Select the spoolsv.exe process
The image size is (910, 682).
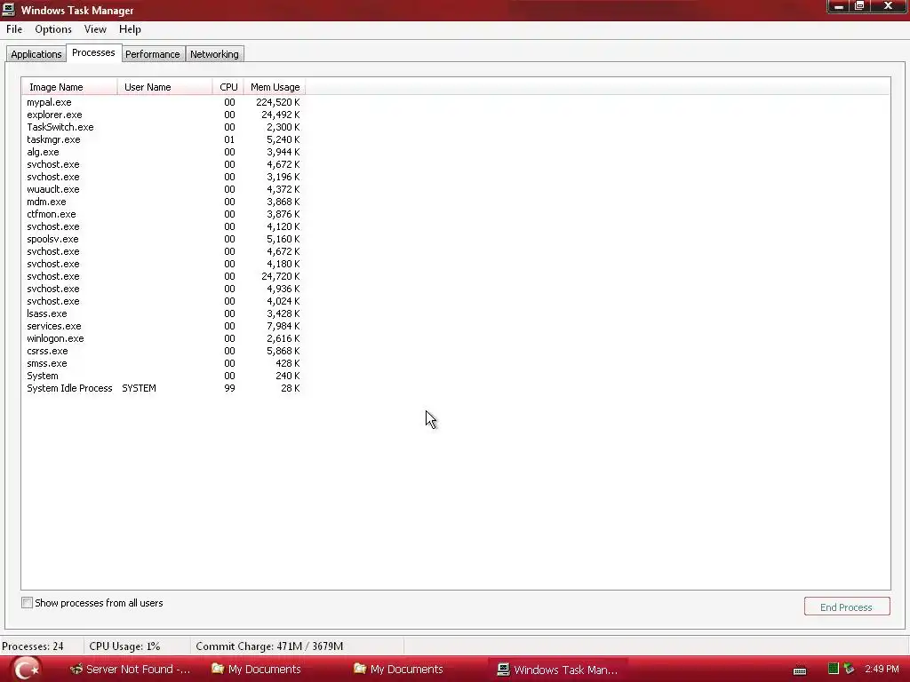click(164, 239)
